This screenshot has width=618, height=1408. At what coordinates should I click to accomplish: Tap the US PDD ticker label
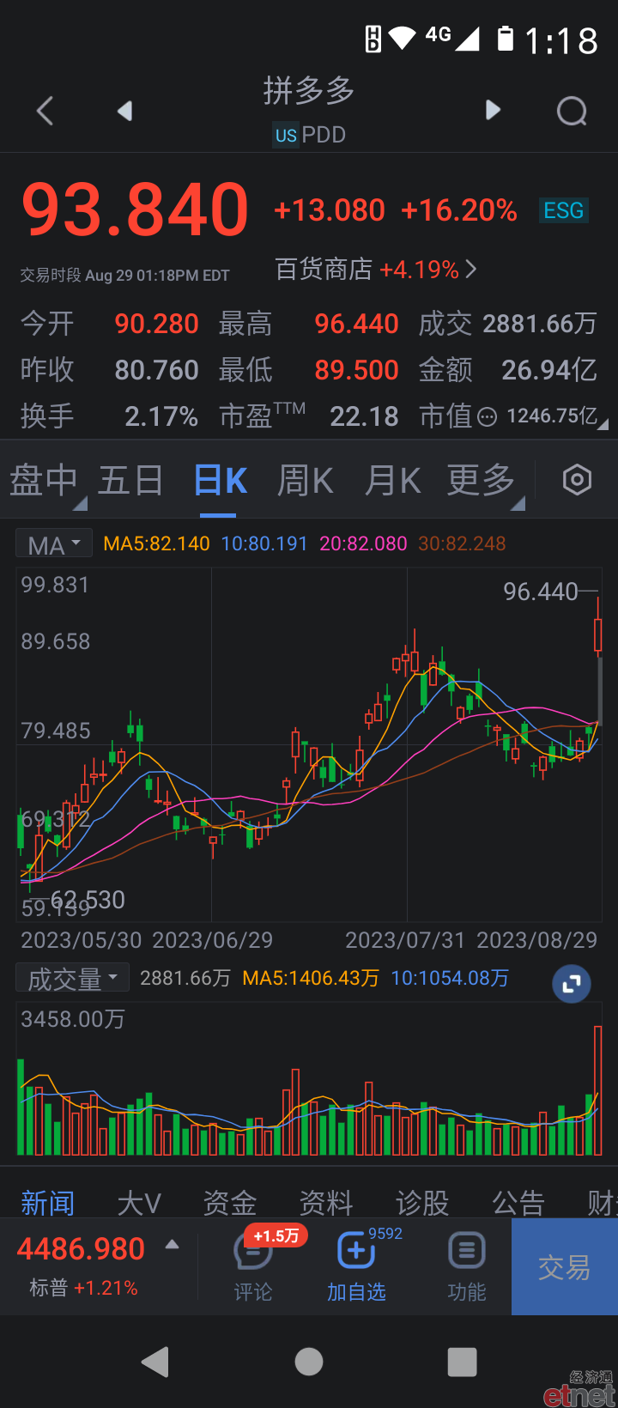[x=310, y=135]
